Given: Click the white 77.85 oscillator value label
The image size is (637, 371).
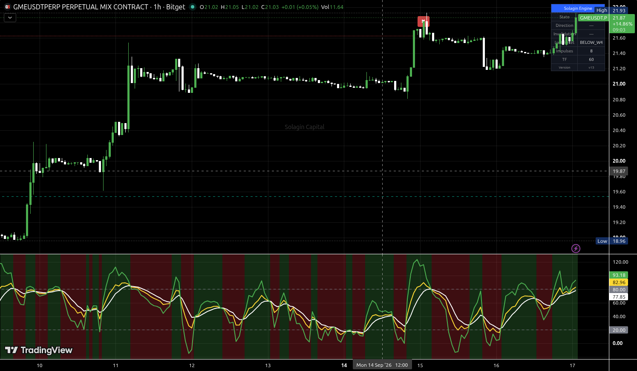Looking at the screenshot, I should (x=619, y=297).
